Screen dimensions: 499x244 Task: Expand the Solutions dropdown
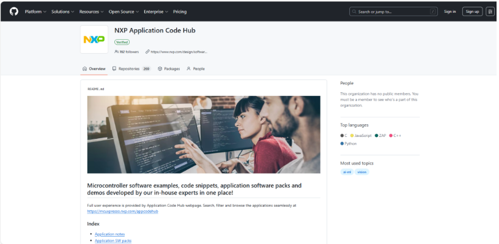point(63,12)
